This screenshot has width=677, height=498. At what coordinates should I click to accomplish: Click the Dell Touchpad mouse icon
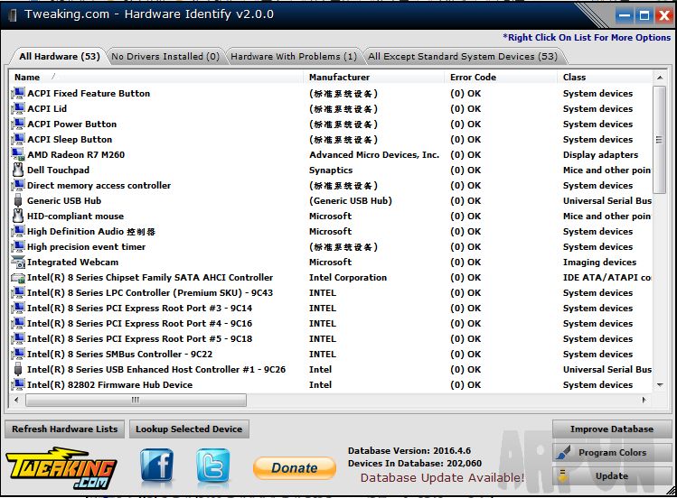click(18, 170)
